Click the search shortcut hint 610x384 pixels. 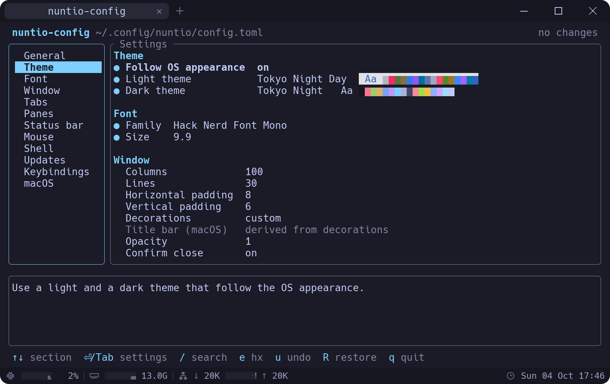coord(203,357)
